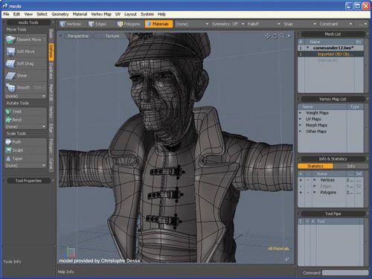Screen dimensions: 372x279
Task: Toggle the plus marker on the Vertices row
Action: pos(301,180)
